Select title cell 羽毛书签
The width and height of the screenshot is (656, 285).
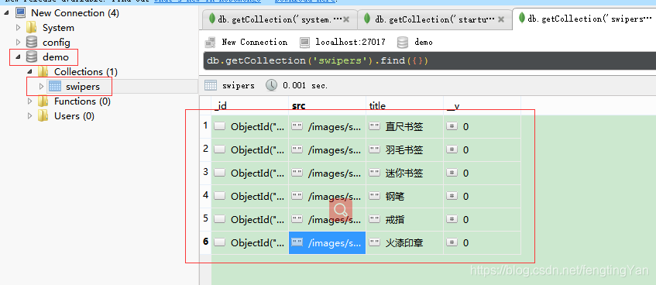(x=404, y=149)
